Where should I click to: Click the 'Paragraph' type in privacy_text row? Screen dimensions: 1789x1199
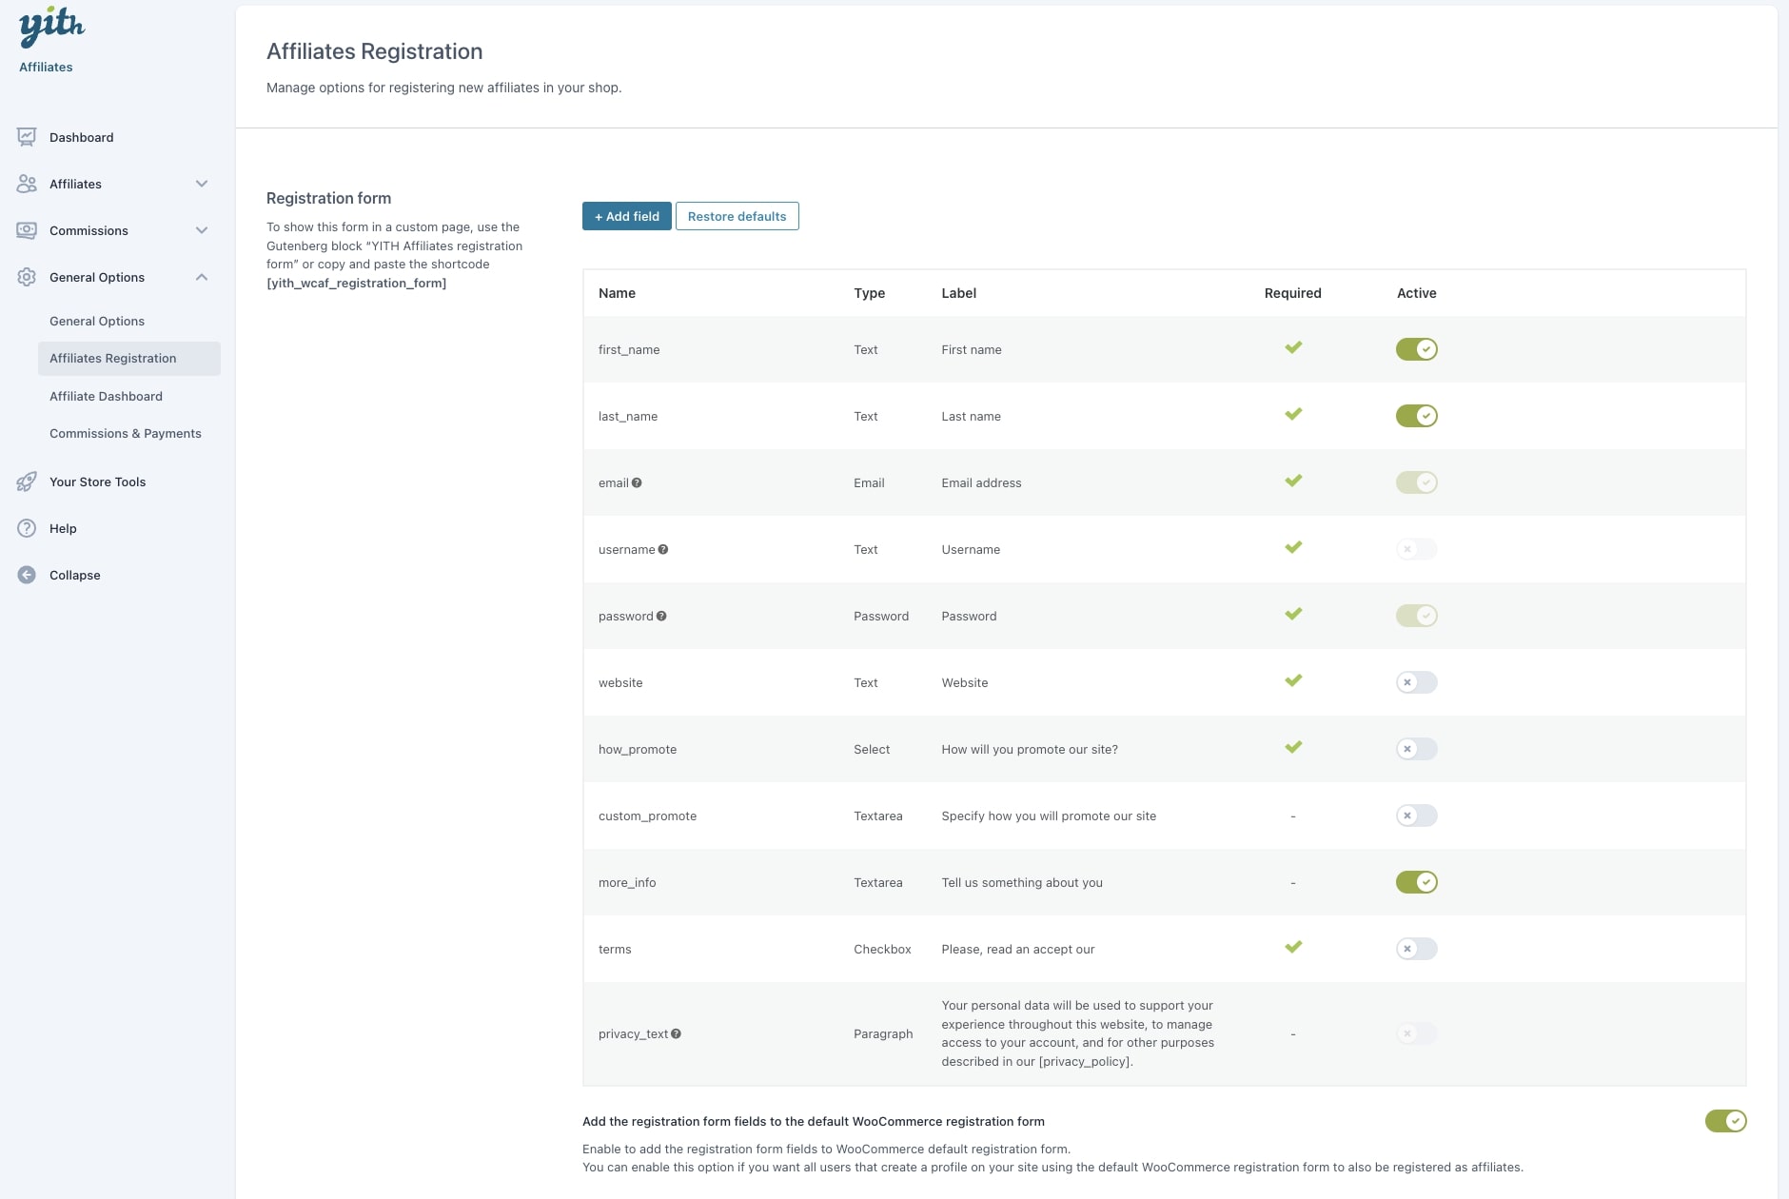point(883,1033)
